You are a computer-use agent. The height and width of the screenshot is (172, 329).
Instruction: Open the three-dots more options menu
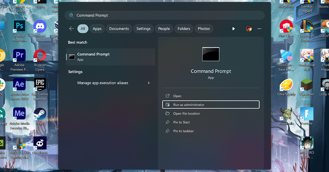(259, 29)
